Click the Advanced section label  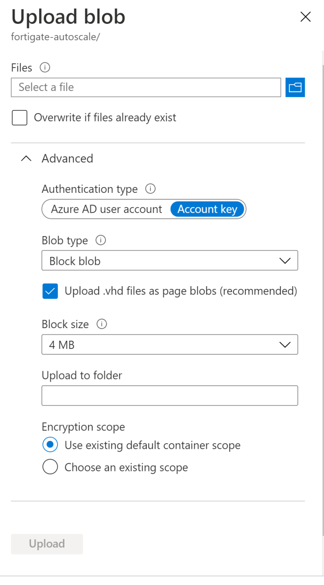coord(67,159)
